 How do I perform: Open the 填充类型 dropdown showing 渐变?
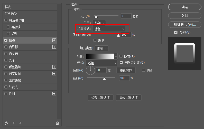[101, 48]
